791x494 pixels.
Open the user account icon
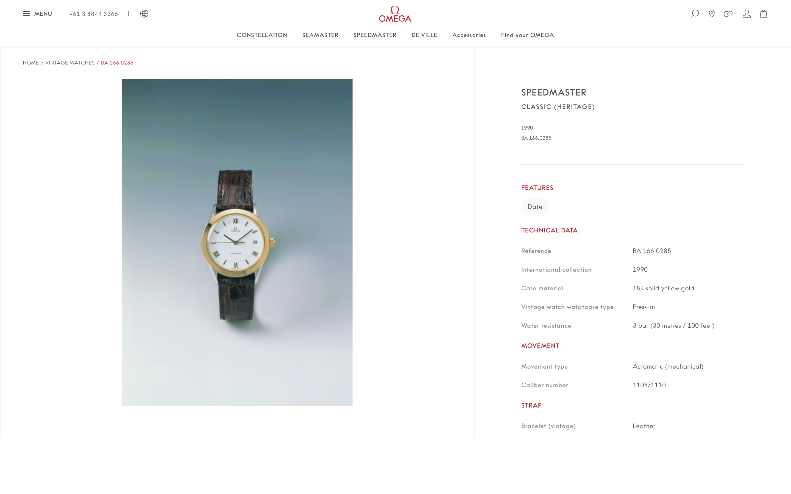[x=747, y=14]
